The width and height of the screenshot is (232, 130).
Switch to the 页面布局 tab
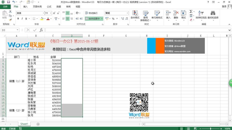(37, 7)
